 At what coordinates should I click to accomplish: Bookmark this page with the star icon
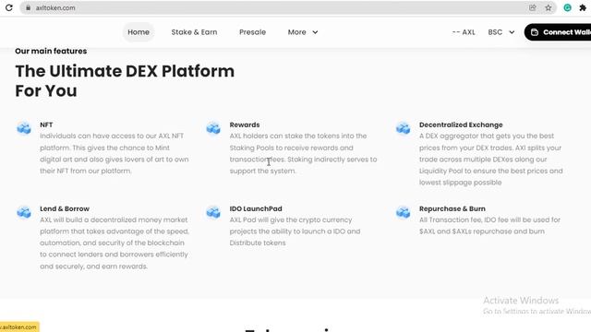tap(548, 7)
